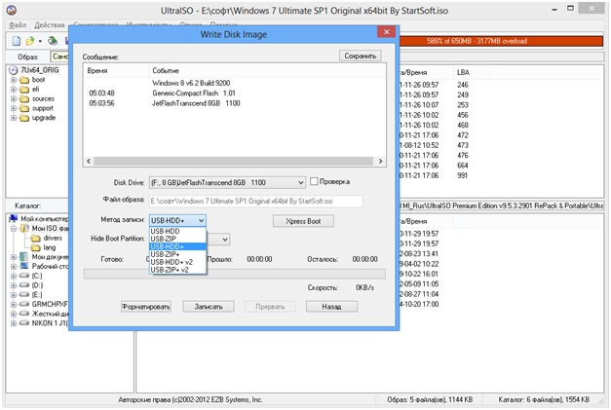Viewport: 611px width, 410px height.
Task: Choose USB-HDD+ v2 from the list
Action: click(x=177, y=262)
